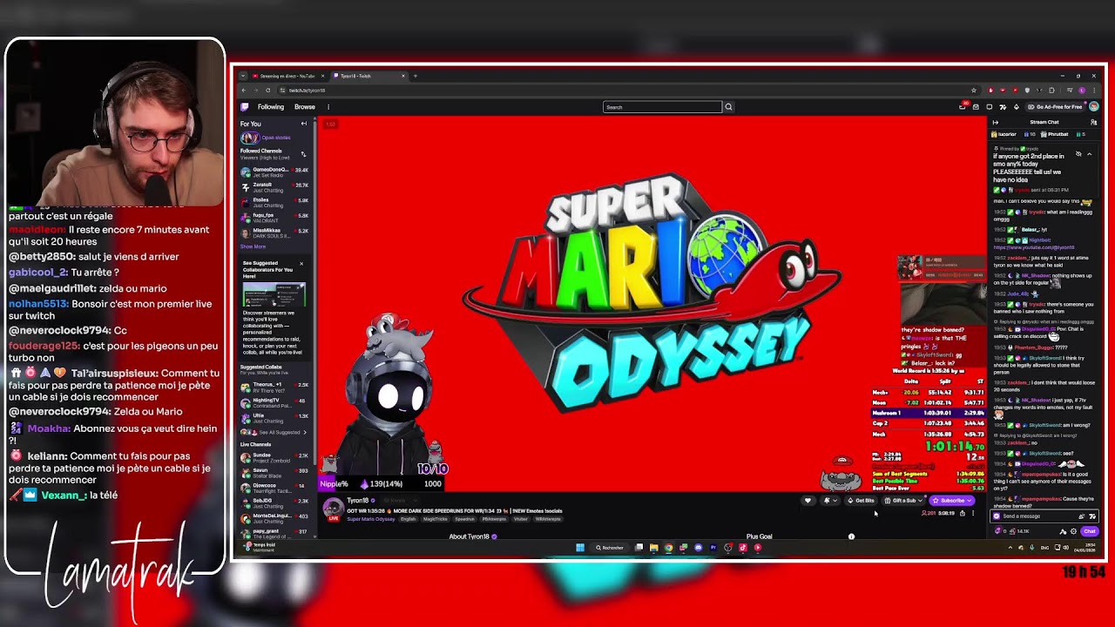The image size is (1115, 627).
Task: Bookmark this page with the star icon
Action: coord(974,91)
